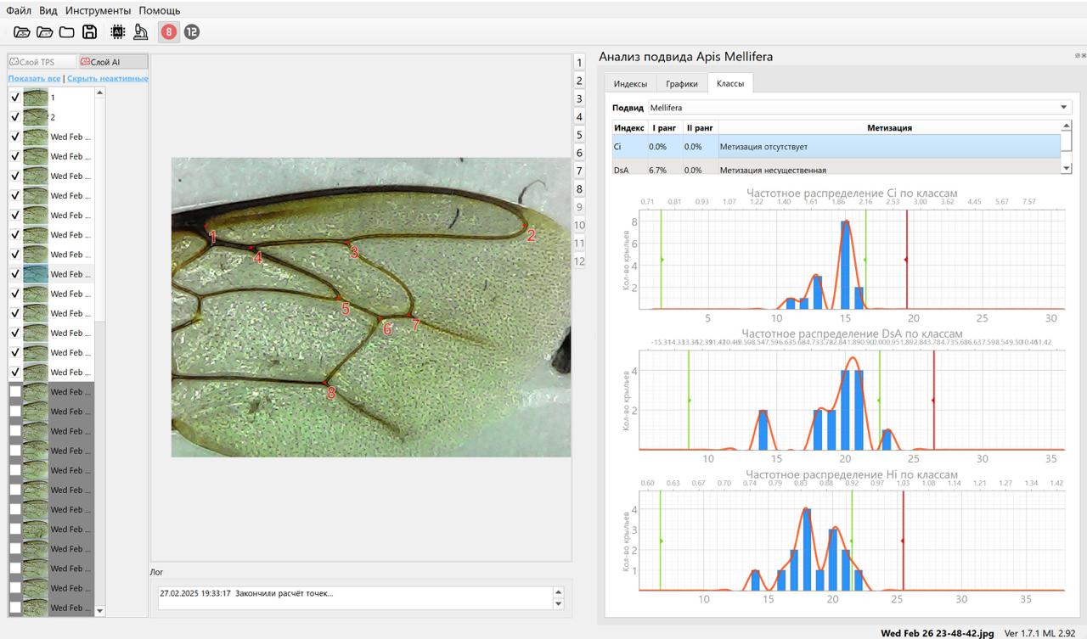Click the Показать все link

[34, 78]
